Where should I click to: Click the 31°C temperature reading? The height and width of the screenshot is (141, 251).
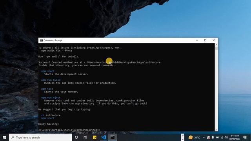(x=197, y=137)
